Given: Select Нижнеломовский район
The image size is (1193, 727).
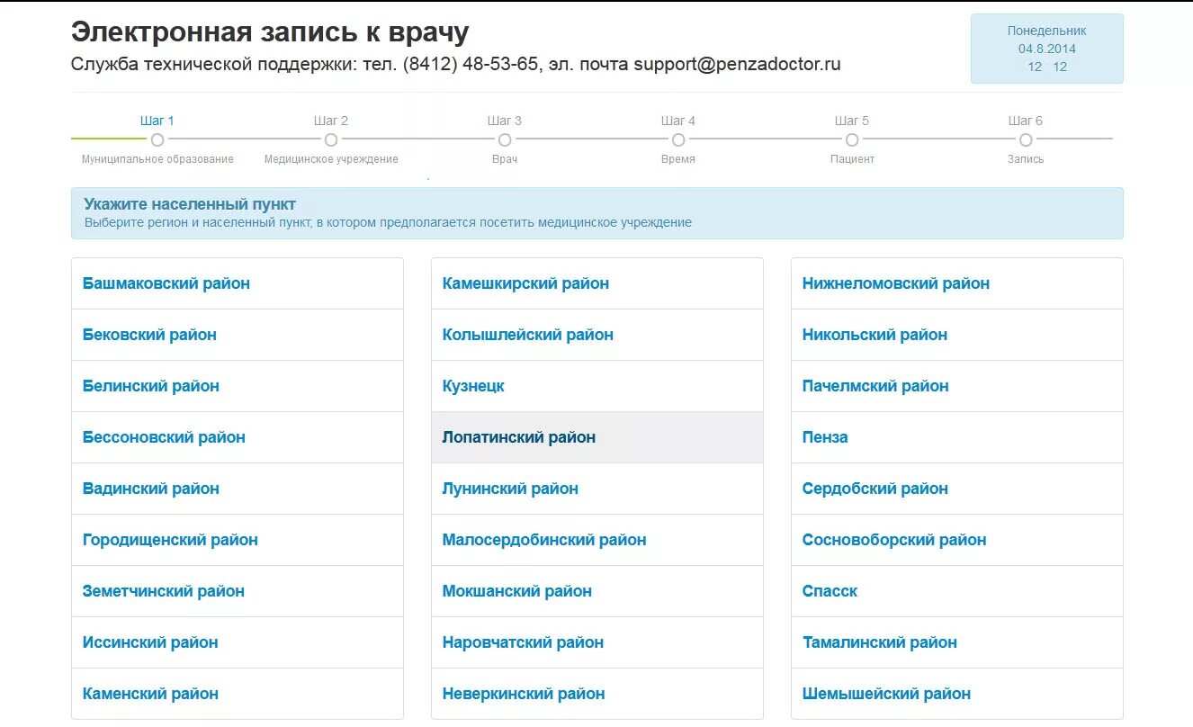Looking at the screenshot, I should [957, 283].
